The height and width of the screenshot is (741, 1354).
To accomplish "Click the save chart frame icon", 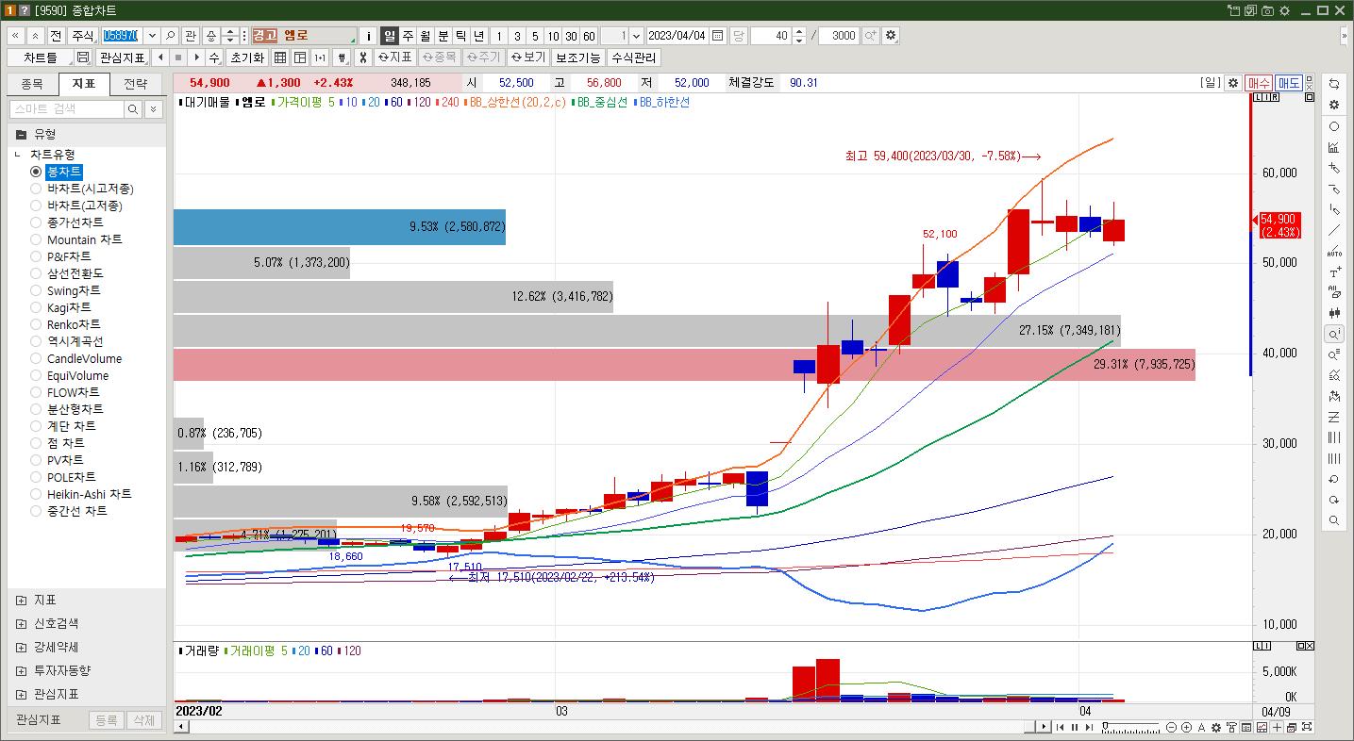I will [x=83, y=58].
